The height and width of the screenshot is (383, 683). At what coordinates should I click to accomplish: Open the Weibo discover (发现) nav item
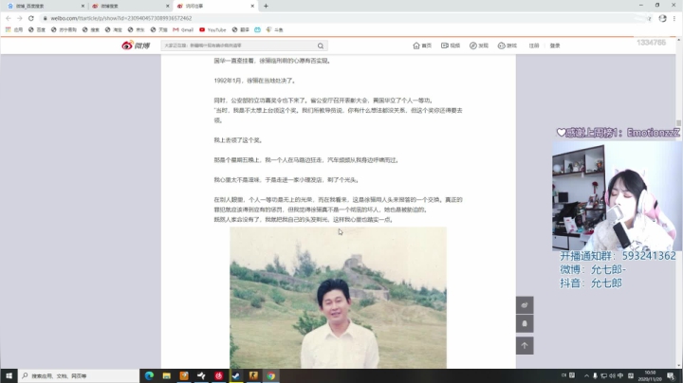pos(479,46)
